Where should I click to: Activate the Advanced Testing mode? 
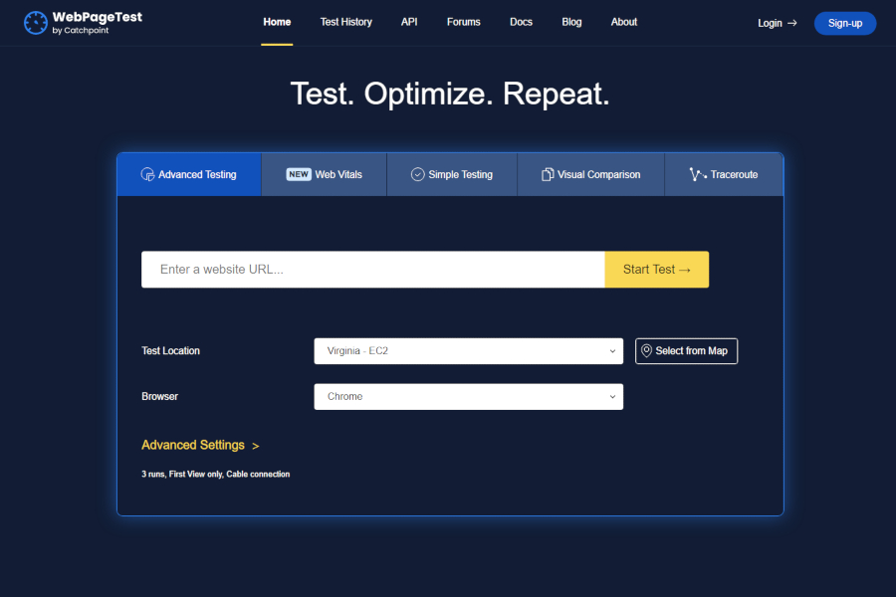point(188,173)
